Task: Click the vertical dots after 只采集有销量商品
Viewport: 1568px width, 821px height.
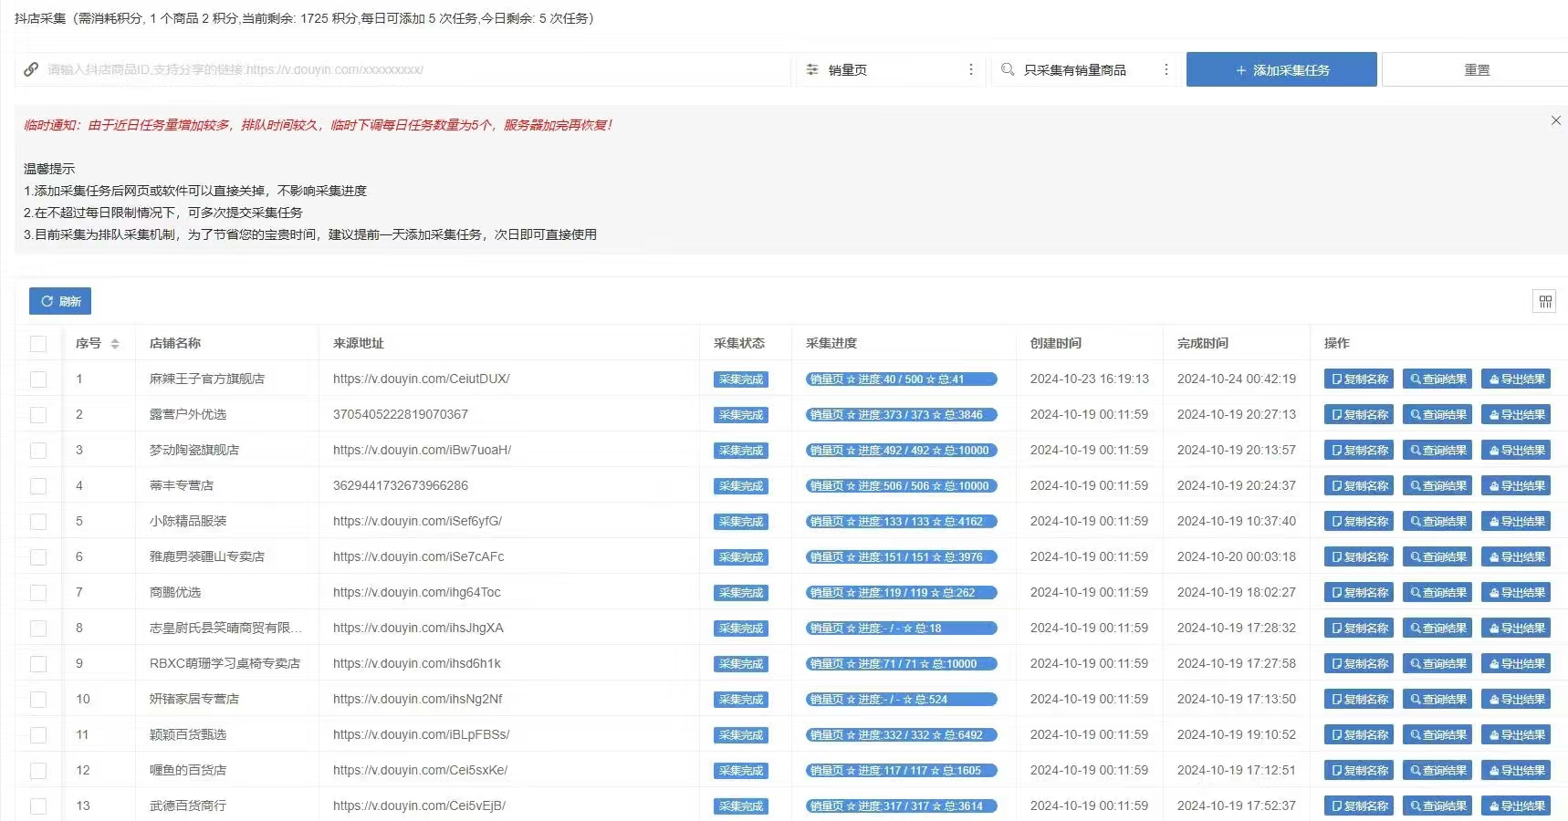Action: 1166,69
